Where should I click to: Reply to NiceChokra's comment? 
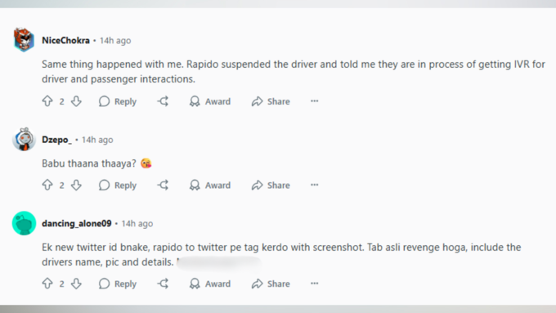[118, 101]
